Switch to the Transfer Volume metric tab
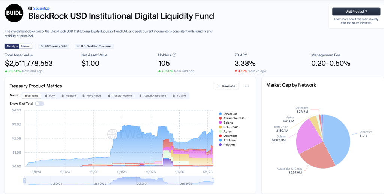Viewport: 384px width, 194px height. 120,96
